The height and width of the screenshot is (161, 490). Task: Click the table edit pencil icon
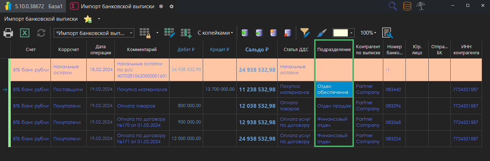(x=169, y=33)
